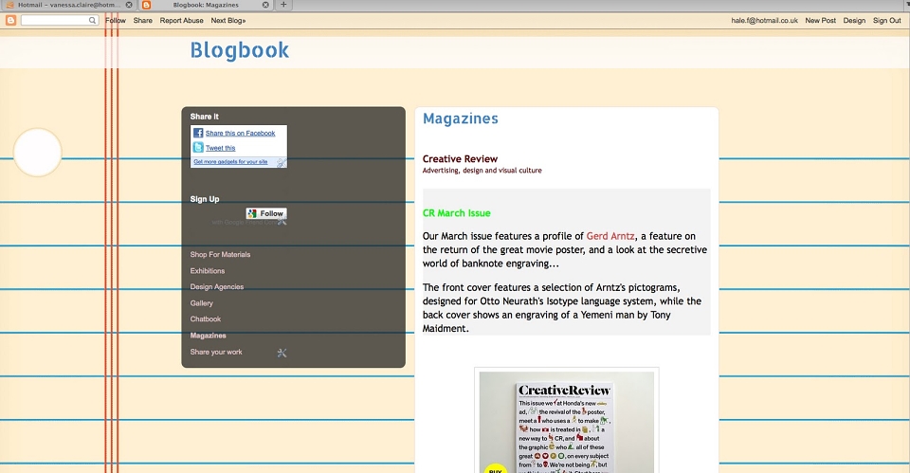
Task: Open the Design link in navbar
Action: click(x=854, y=20)
